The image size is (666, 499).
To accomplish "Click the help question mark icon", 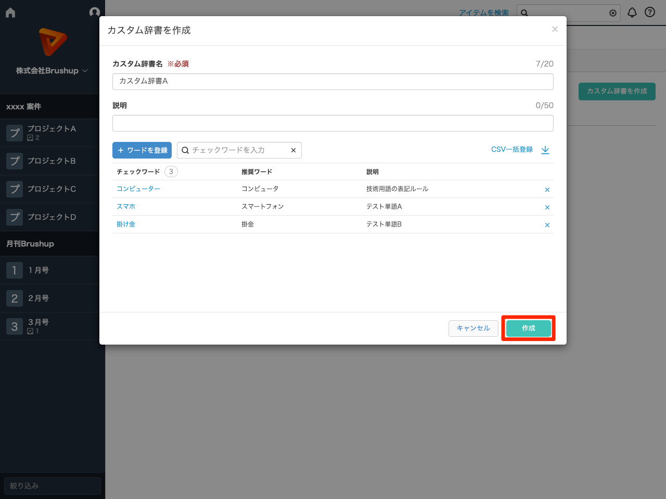I will 650,12.
